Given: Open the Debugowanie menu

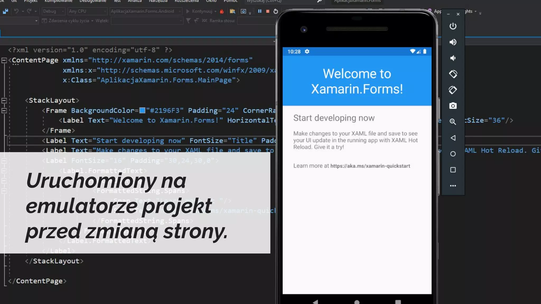Looking at the screenshot, I should click(x=93, y=1).
